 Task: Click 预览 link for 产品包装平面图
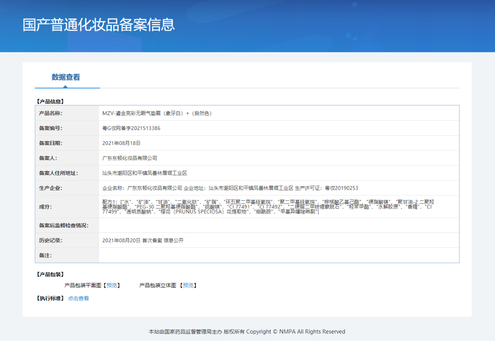tap(112, 285)
